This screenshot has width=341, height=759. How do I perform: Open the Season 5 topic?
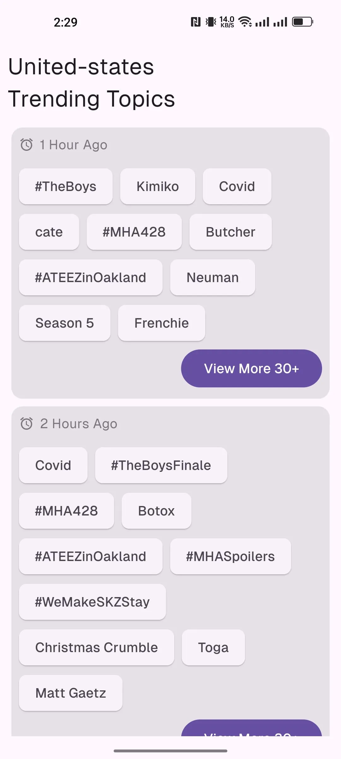pos(65,323)
